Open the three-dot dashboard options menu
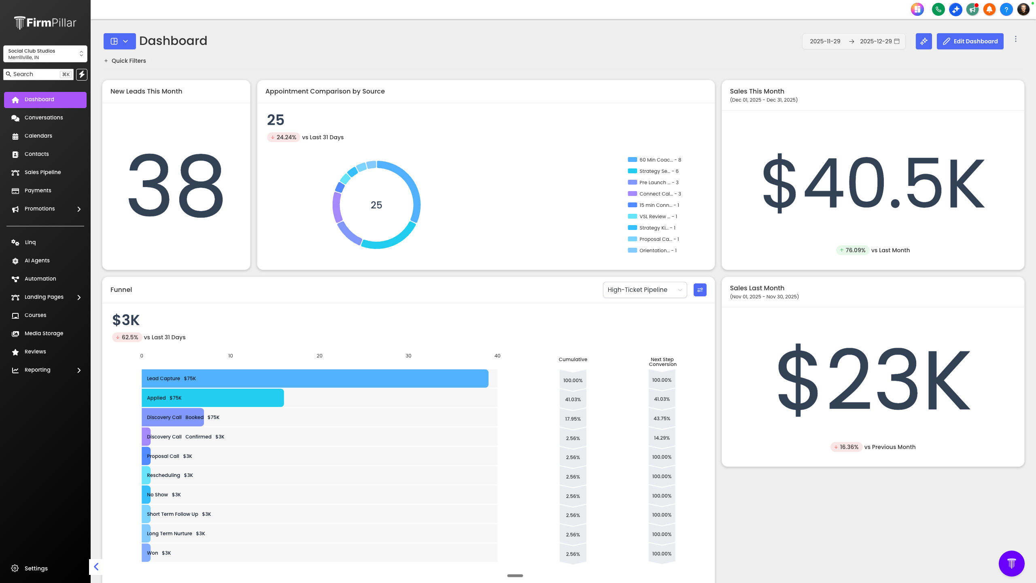Viewport: 1036px width, 583px height. (x=1015, y=39)
